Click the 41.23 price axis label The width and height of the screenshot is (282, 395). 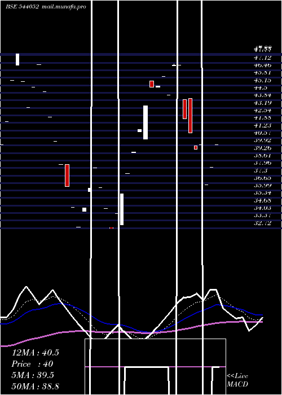click(x=263, y=125)
